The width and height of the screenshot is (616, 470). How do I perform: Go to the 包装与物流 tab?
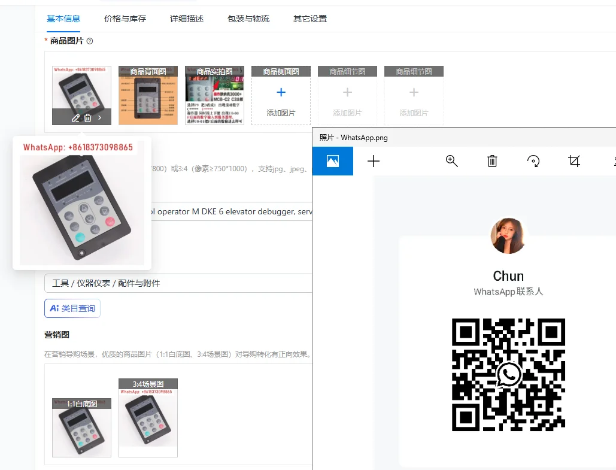[x=248, y=19]
